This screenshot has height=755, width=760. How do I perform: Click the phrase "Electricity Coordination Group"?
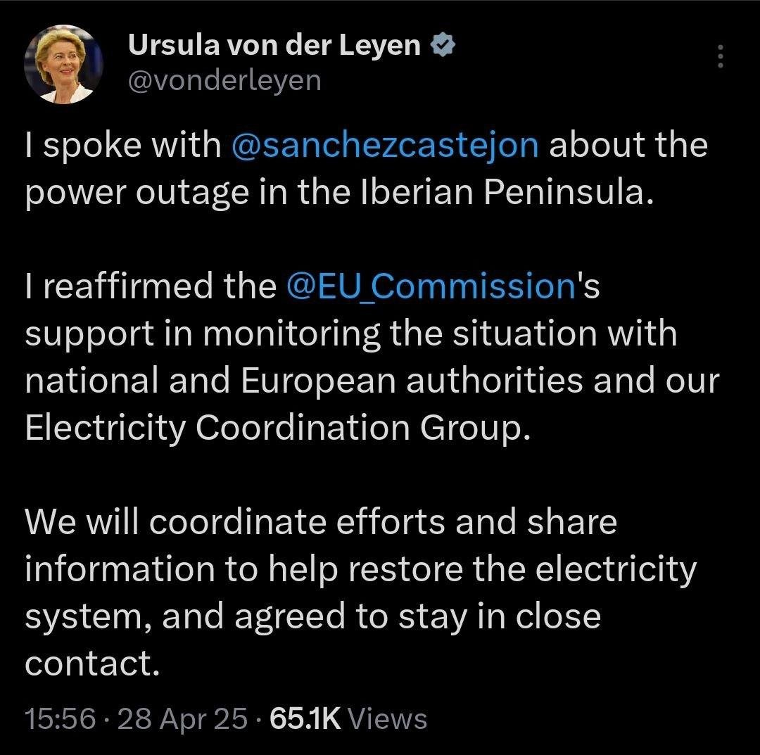coord(274,428)
